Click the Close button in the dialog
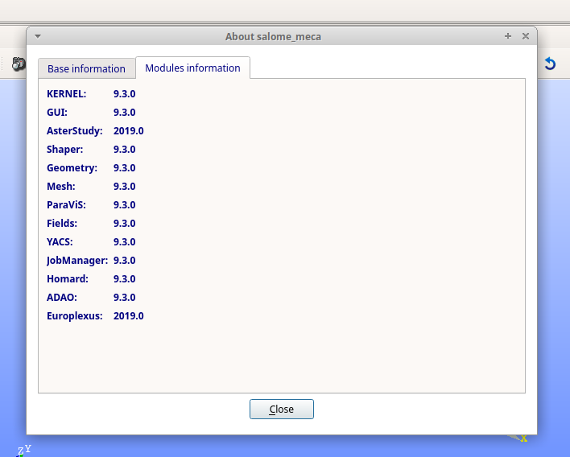 (281, 409)
